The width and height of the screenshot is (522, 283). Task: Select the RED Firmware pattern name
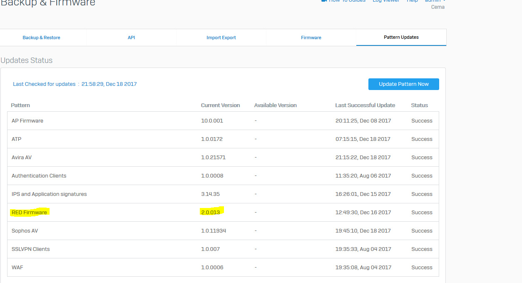(x=29, y=213)
